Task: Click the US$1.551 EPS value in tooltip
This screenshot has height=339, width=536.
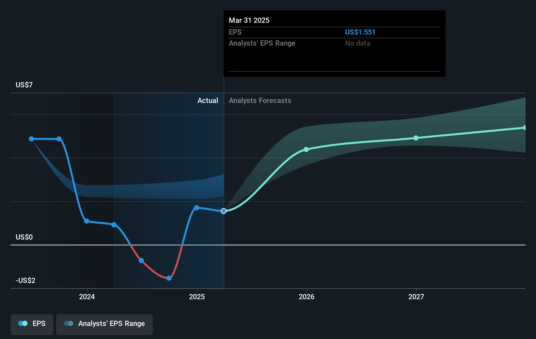Action: click(x=360, y=32)
